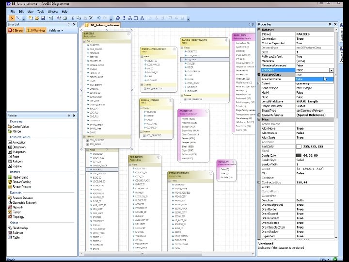This screenshot has width=349, height=262.
Task: Pick the Geometric Network palette item
Action: pyautogui.click(x=22, y=202)
